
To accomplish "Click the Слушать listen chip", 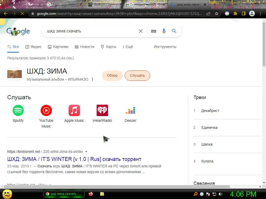I will [x=137, y=75].
